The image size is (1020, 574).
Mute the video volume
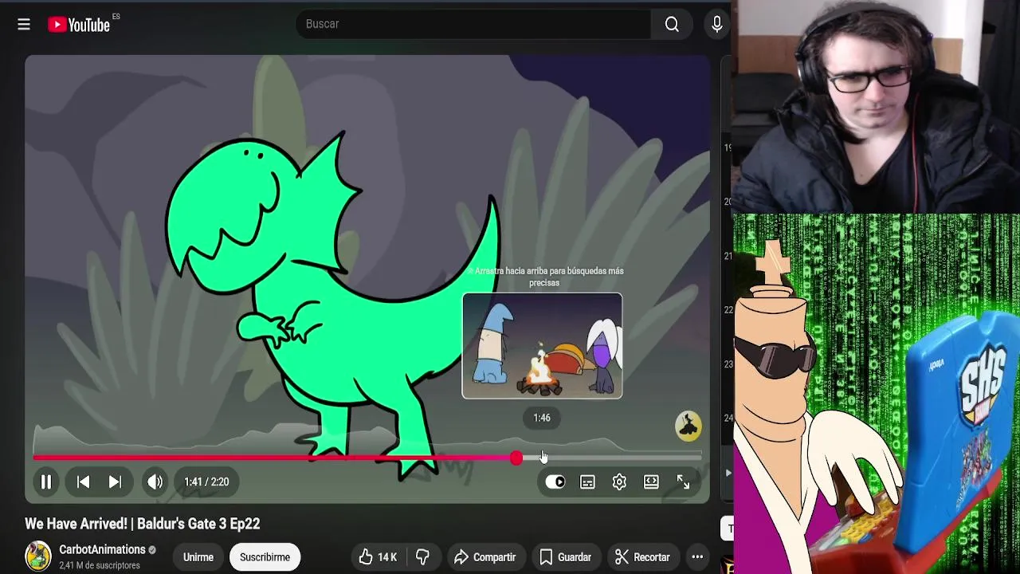point(155,482)
